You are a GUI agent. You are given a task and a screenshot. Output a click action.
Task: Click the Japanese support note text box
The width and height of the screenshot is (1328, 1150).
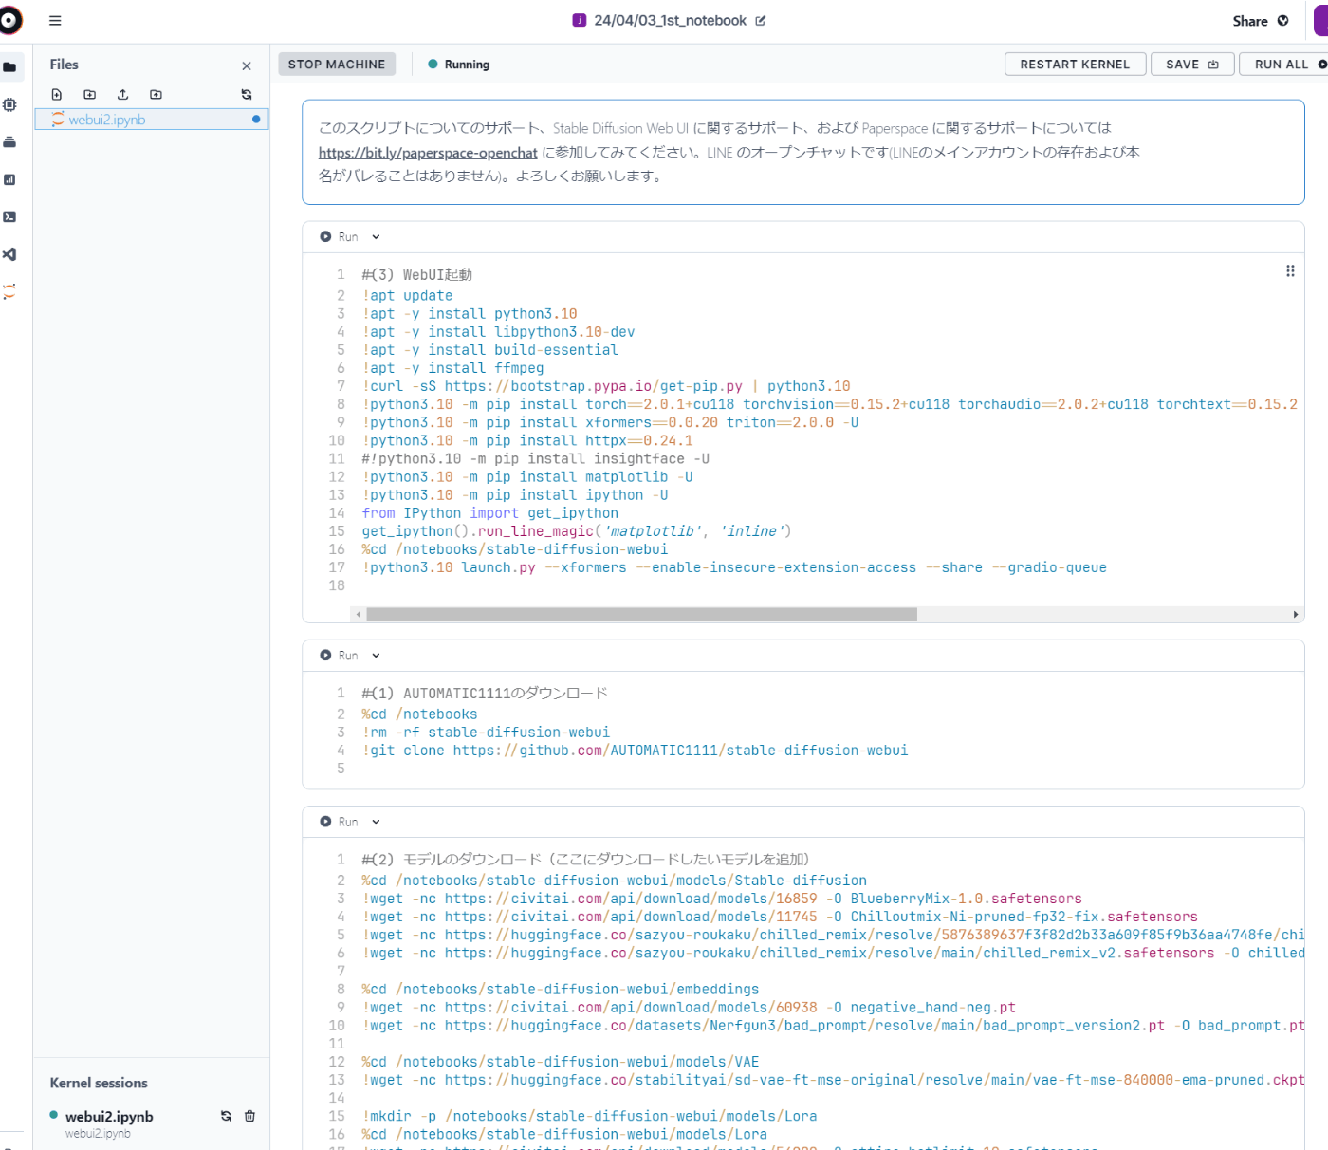tap(802, 152)
